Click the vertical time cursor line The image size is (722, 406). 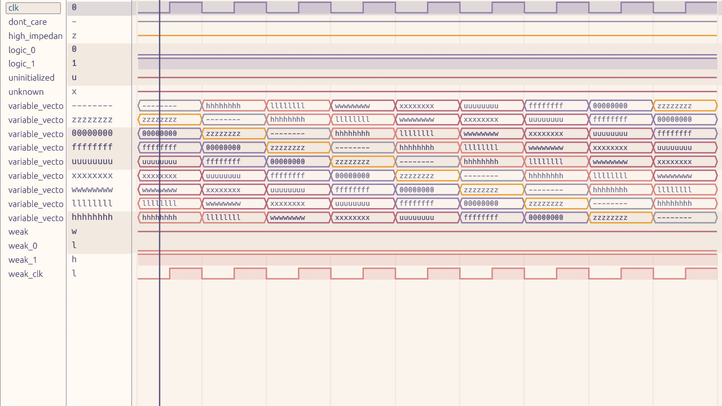point(160,316)
